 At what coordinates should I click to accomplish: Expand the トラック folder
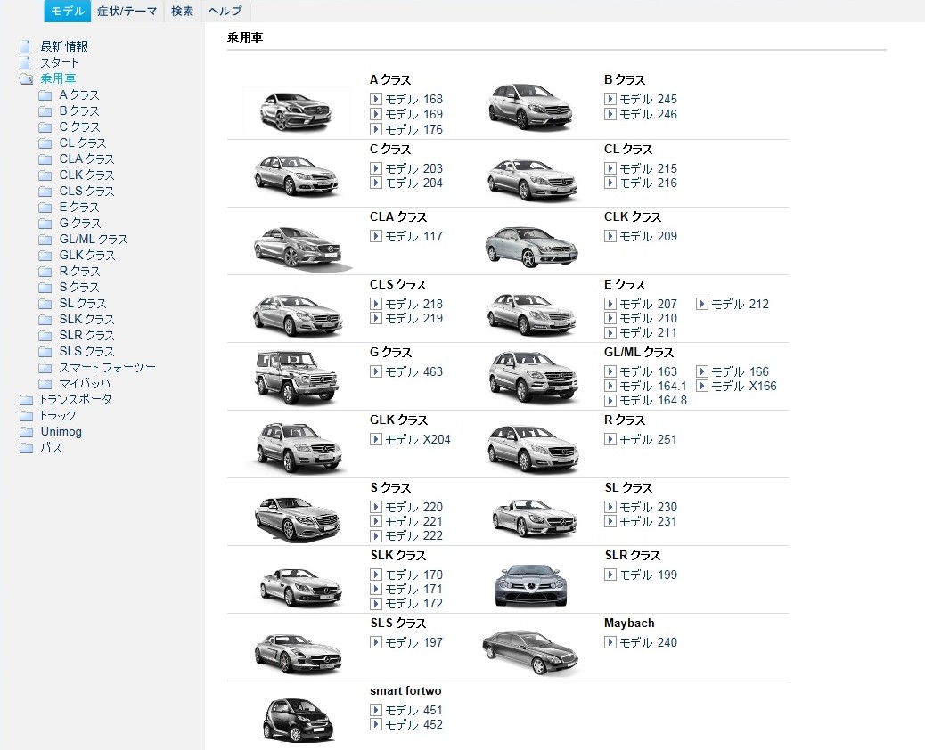(x=26, y=416)
